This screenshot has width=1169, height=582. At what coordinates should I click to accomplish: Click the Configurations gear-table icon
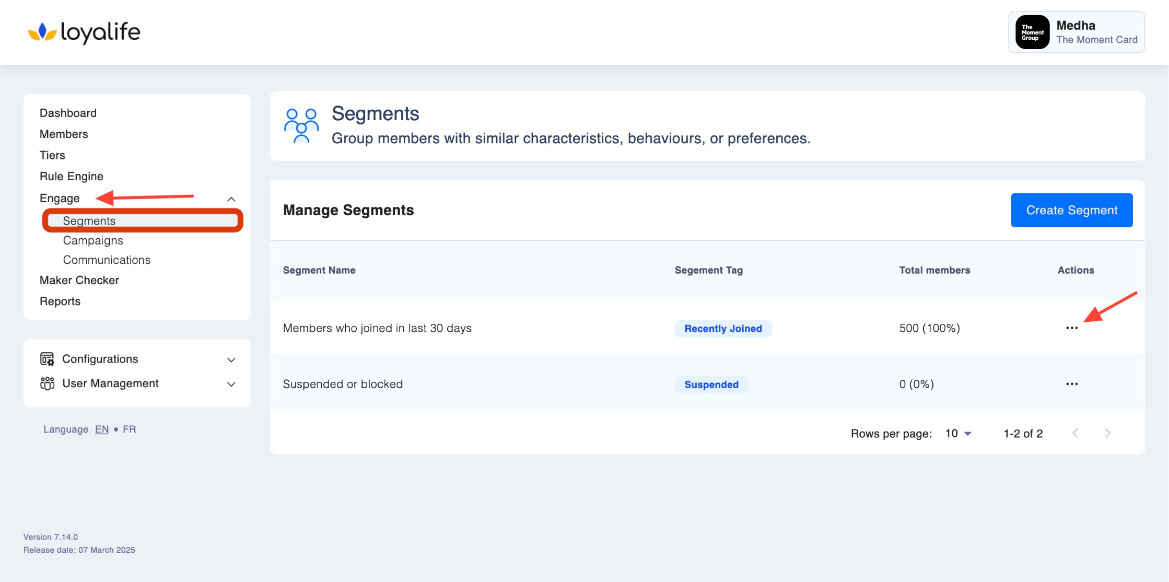click(x=47, y=359)
